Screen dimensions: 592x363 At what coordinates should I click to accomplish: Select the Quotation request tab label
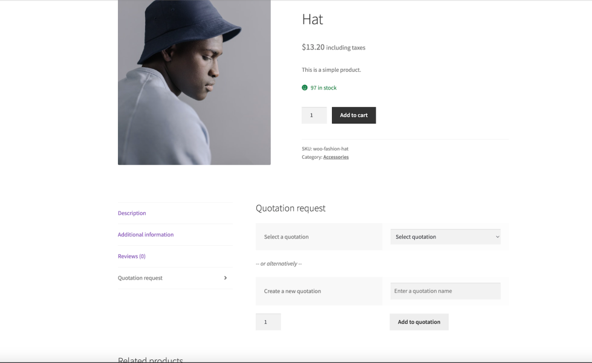coord(140,278)
